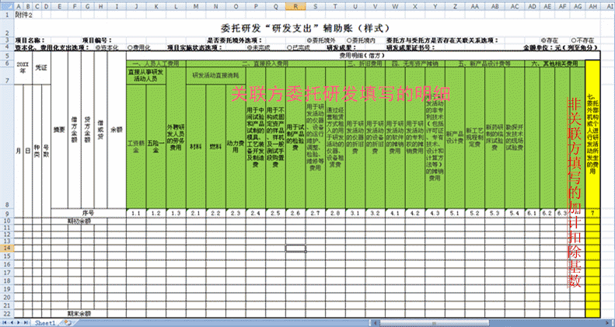Screen dimensions: 615x327
Task: Click the yellow column 7 cell
Action: pos(594,213)
